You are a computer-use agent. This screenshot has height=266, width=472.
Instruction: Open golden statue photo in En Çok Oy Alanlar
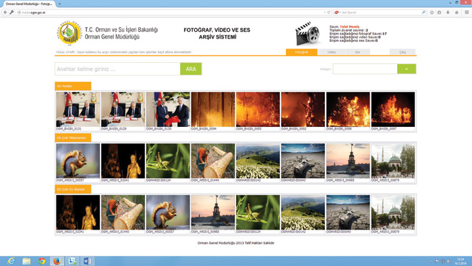pyautogui.click(x=78, y=213)
